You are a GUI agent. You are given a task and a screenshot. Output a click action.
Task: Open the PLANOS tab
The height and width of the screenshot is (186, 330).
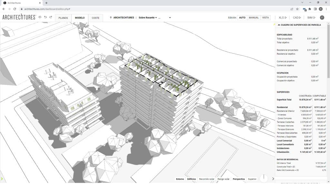point(63,18)
